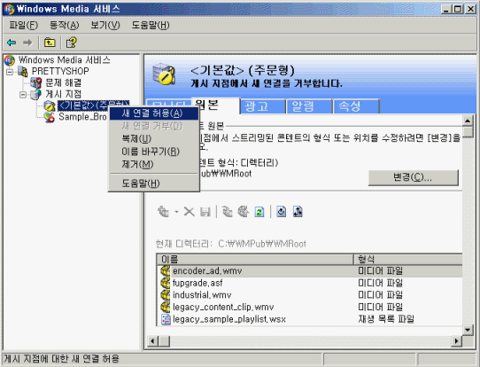
Task: Choose 복제(U) from the context menu
Action: point(154,139)
